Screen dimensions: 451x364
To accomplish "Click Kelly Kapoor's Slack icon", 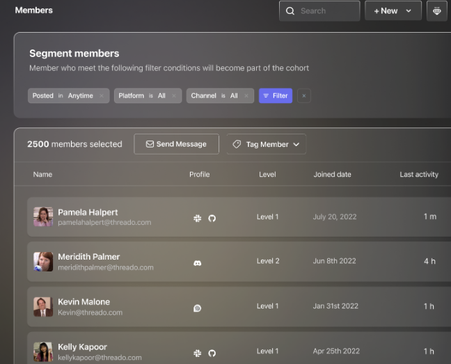I will [x=198, y=353].
